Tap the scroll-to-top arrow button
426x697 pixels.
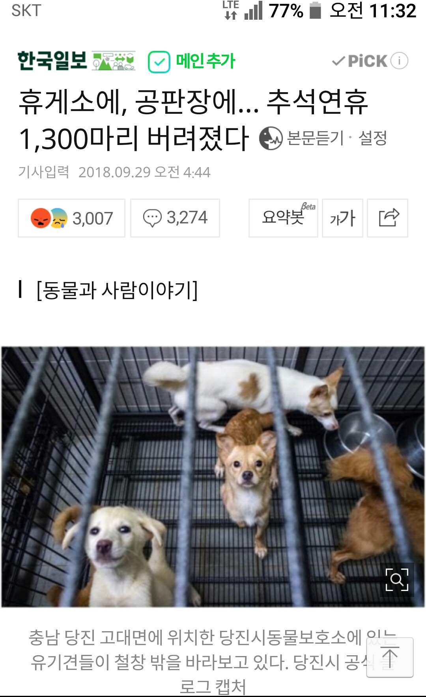click(x=390, y=657)
